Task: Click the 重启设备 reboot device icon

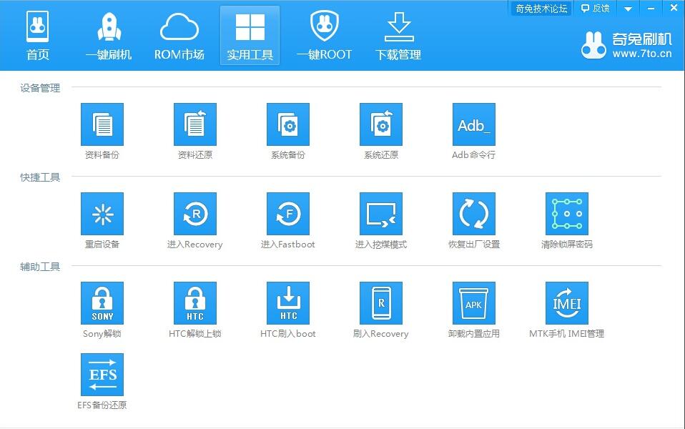Action: click(102, 214)
